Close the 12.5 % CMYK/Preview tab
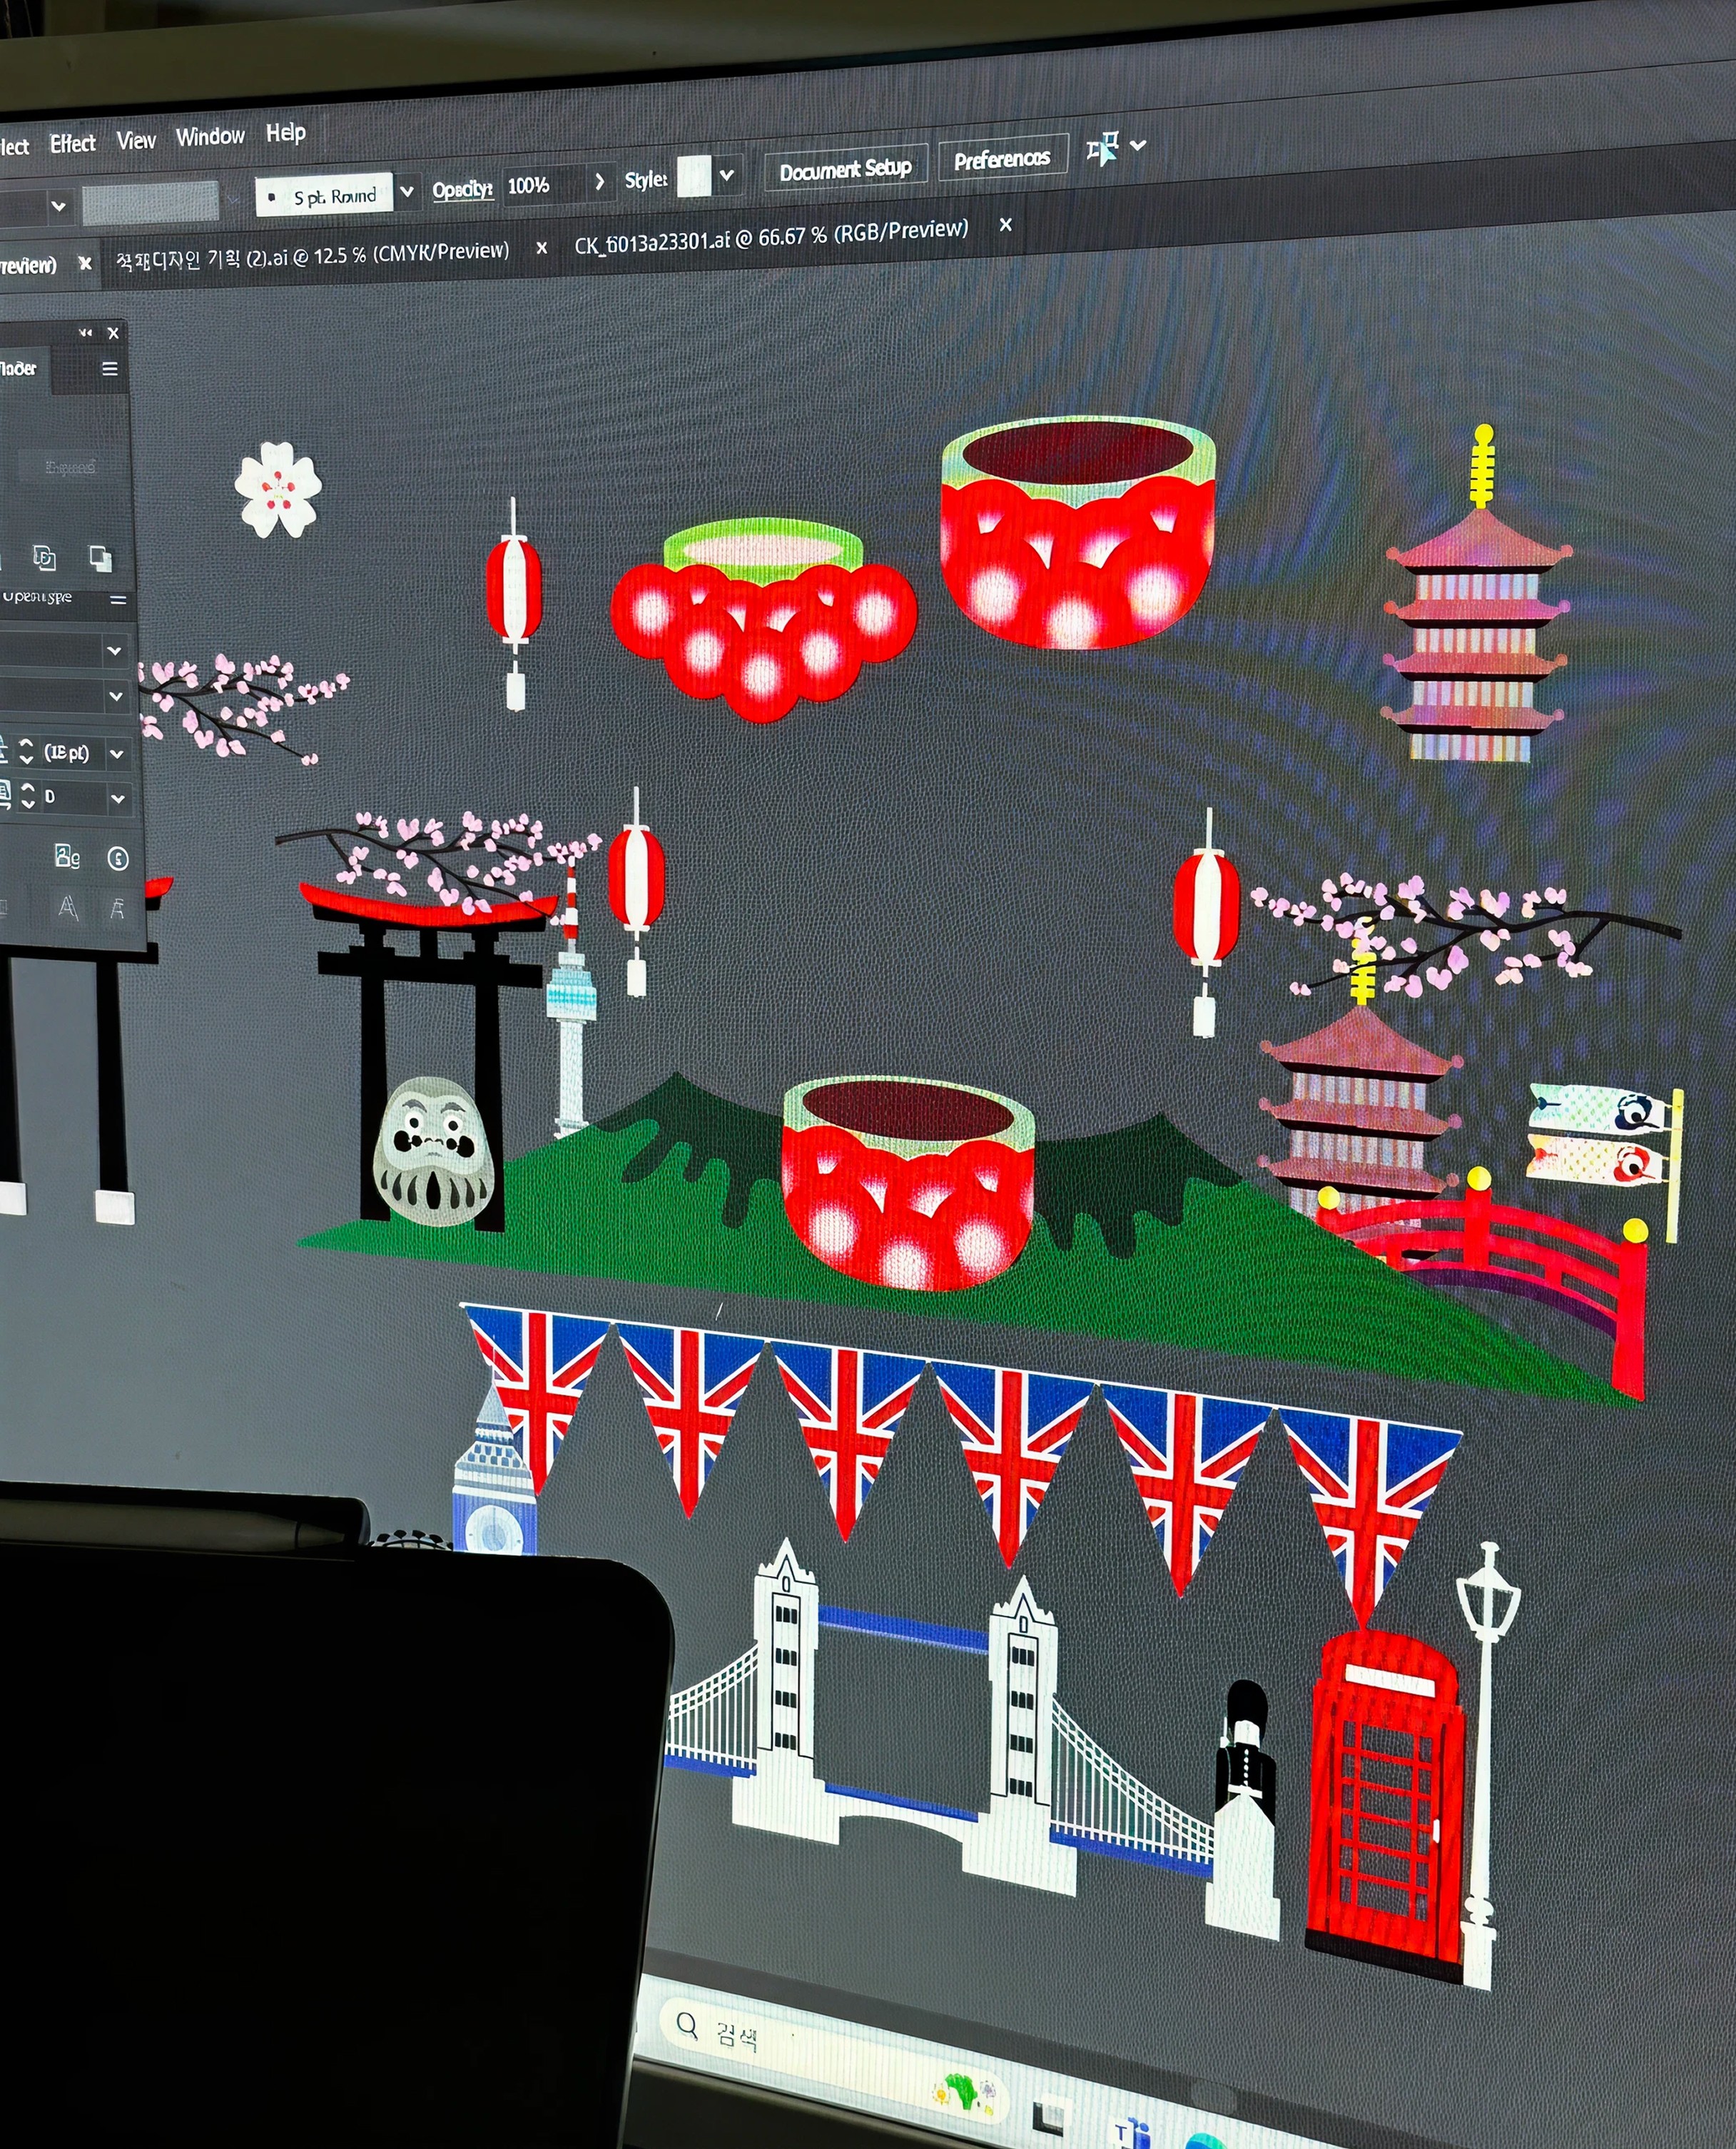1736x2149 pixels. [x=541, y=247]
